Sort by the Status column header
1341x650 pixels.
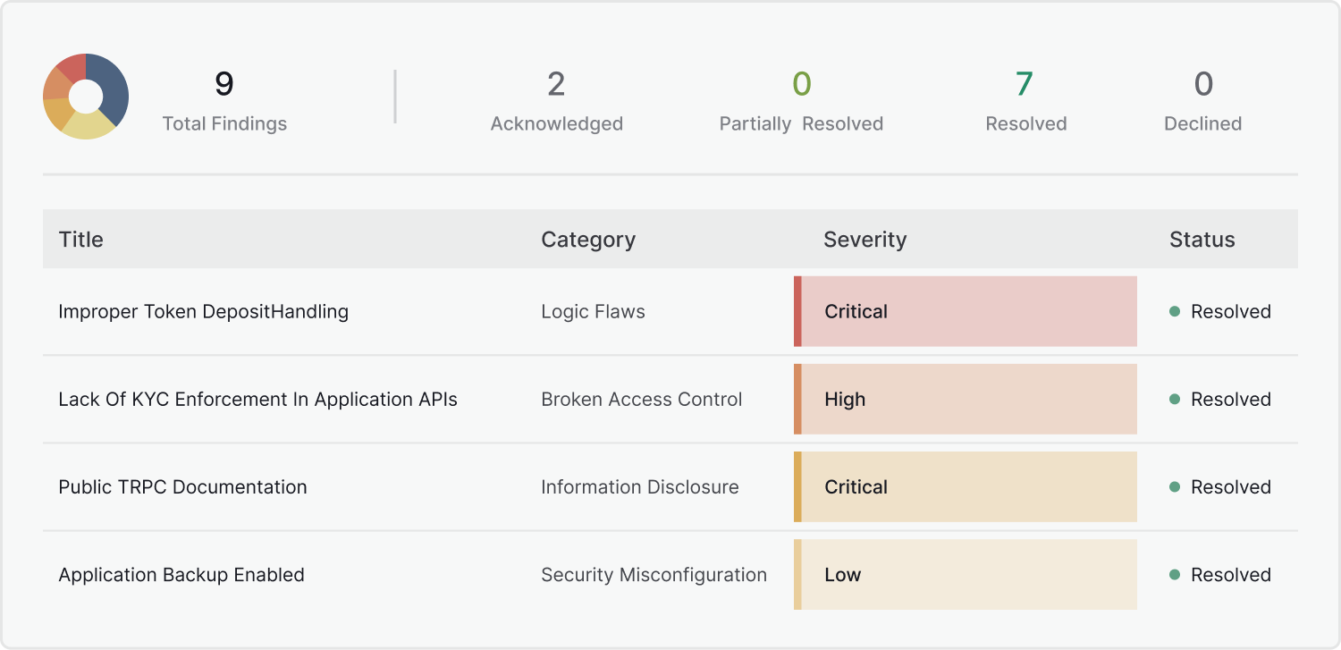[x=1202, y=240]
